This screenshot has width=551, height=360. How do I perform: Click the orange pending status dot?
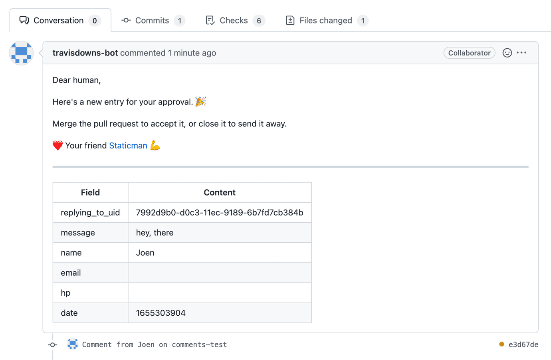coord(501,344)
